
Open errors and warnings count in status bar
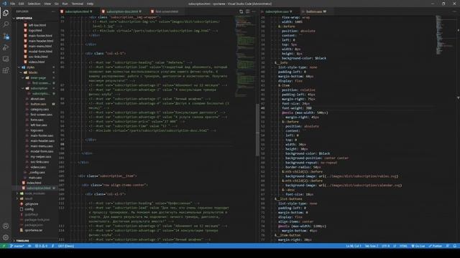[x=41, y=246]
